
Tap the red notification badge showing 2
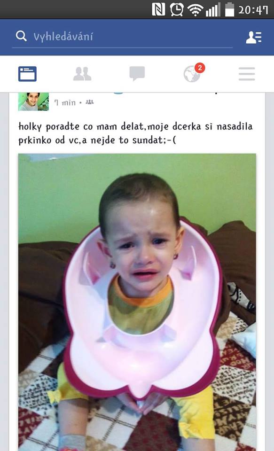pos(200,68)
